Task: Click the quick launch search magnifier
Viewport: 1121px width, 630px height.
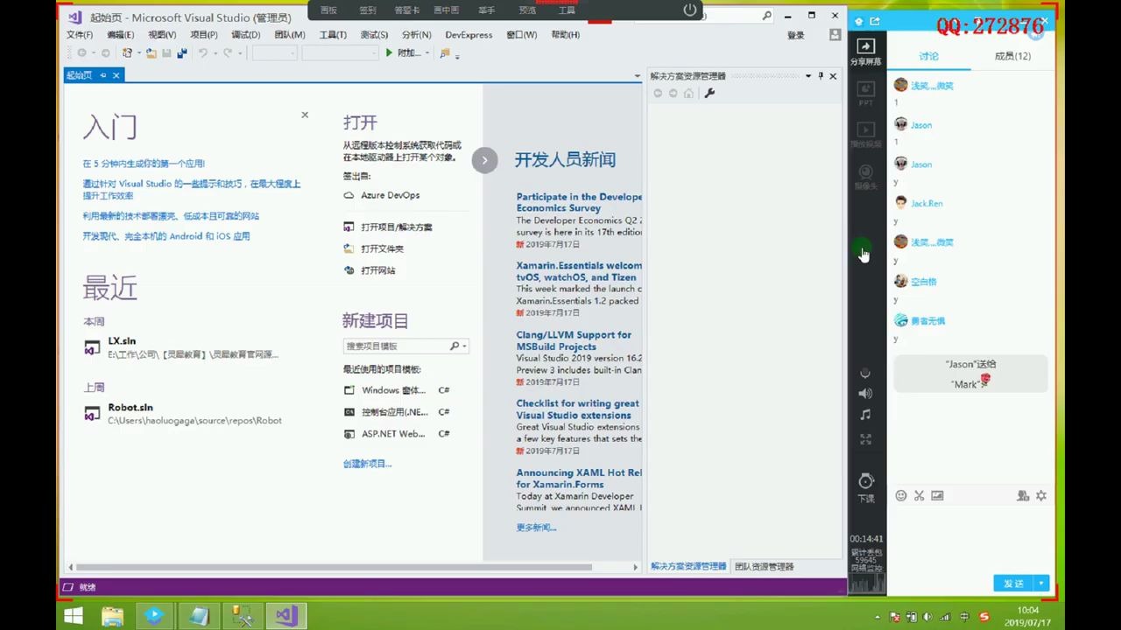Action: tap(767, 16)
